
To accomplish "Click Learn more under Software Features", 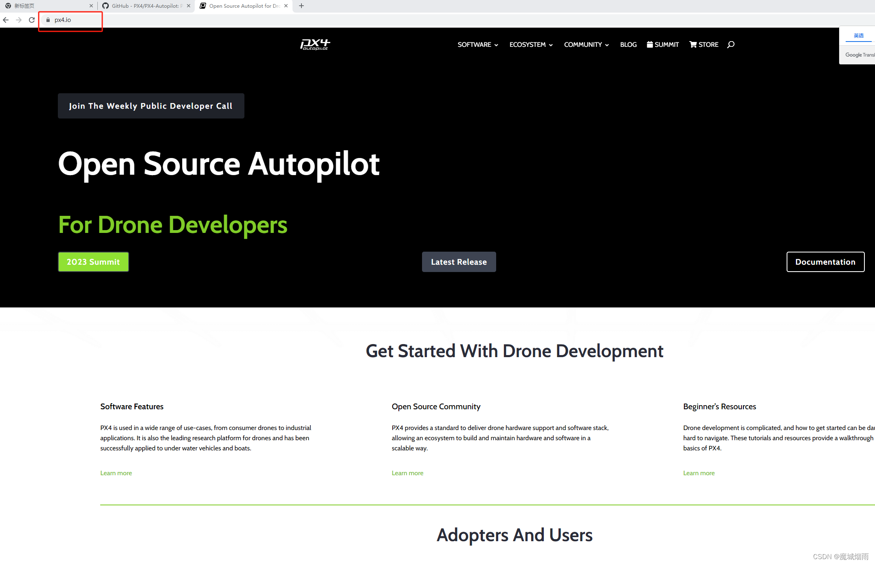I will (116, 473).
